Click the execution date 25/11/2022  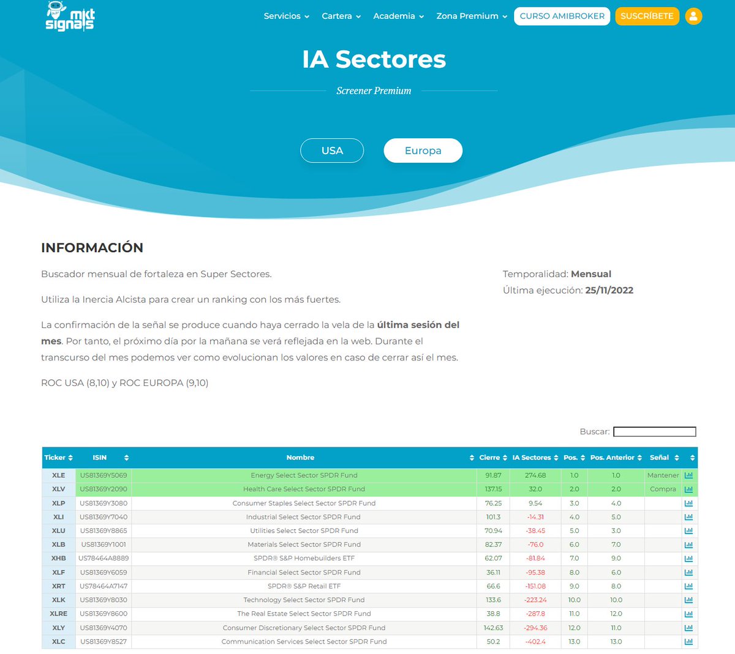[x=609, y=291]
